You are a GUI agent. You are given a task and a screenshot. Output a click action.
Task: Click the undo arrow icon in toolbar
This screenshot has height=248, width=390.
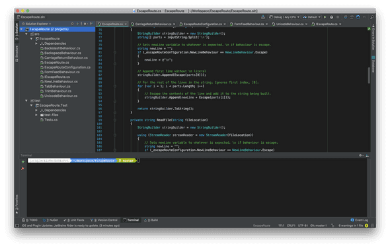[x=364, y=17]
